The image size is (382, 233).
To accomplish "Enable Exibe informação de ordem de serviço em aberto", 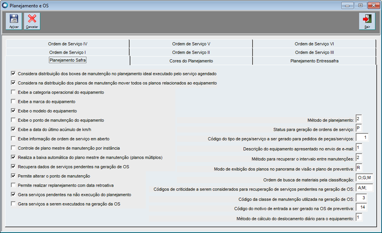I will 13,138.
